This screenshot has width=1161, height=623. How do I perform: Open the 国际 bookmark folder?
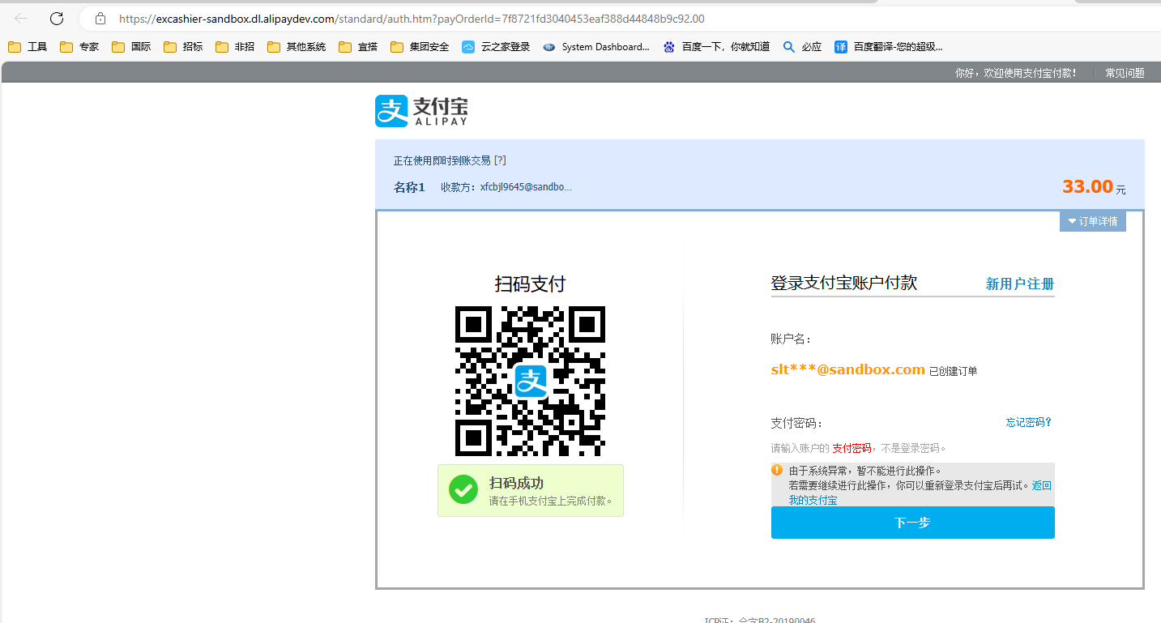(x=131, y=47)
